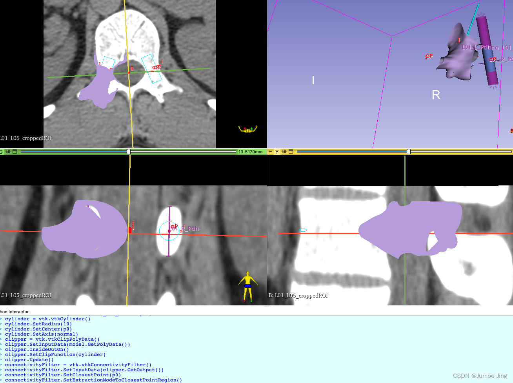Screen dimensions: 513x383
Task: Click 'cylinder = vtk.vtkCylinder()' console line
Action: tap(48, 319)
